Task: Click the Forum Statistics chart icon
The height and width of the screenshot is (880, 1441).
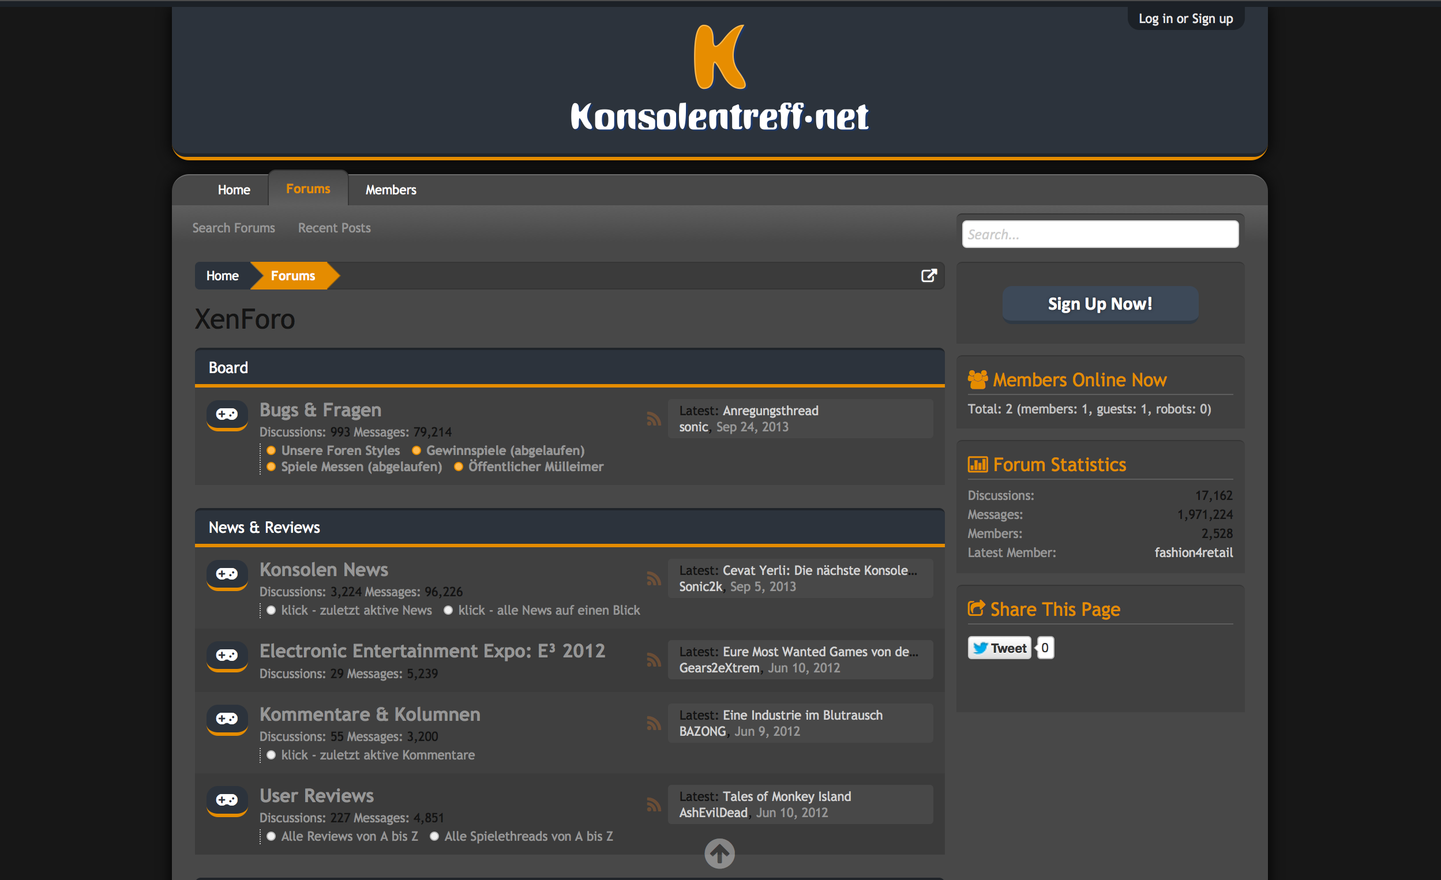Action: (977, 464)
